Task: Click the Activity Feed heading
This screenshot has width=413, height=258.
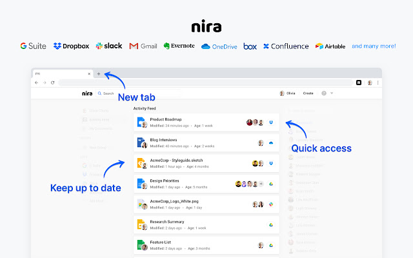Action: click(145, 108)
